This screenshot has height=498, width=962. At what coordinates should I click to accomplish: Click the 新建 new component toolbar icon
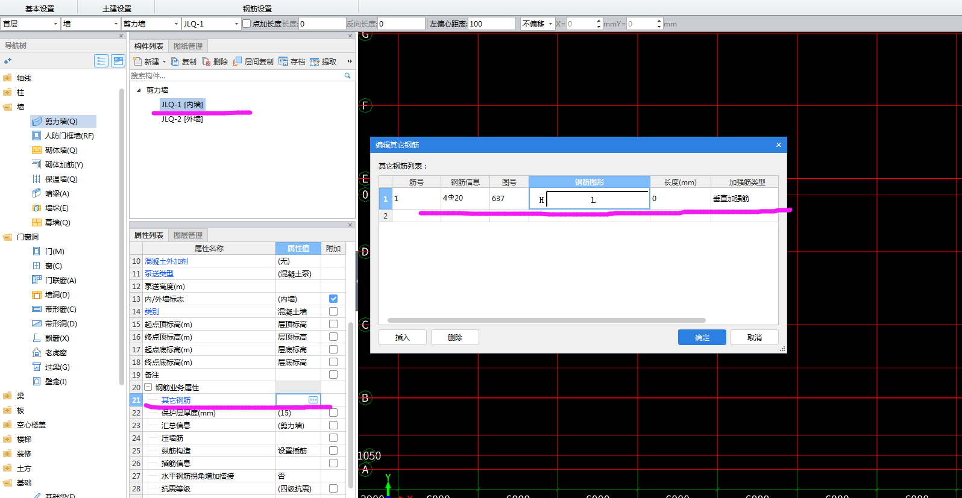(137, 61)
